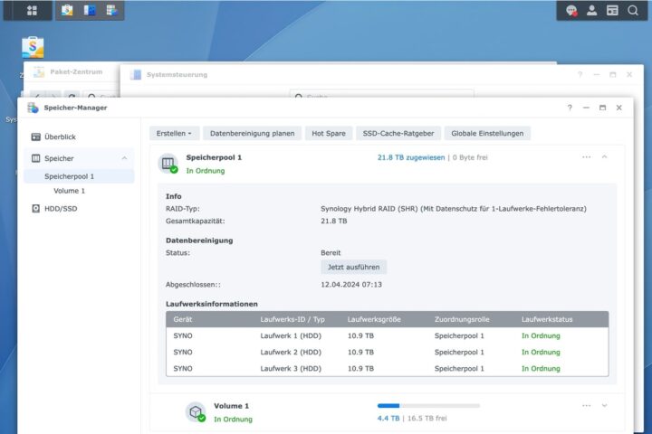Select the Speicher-Manager taskbar icon
Viewport: 652px width, 434px height.
[x=112, y=10]
